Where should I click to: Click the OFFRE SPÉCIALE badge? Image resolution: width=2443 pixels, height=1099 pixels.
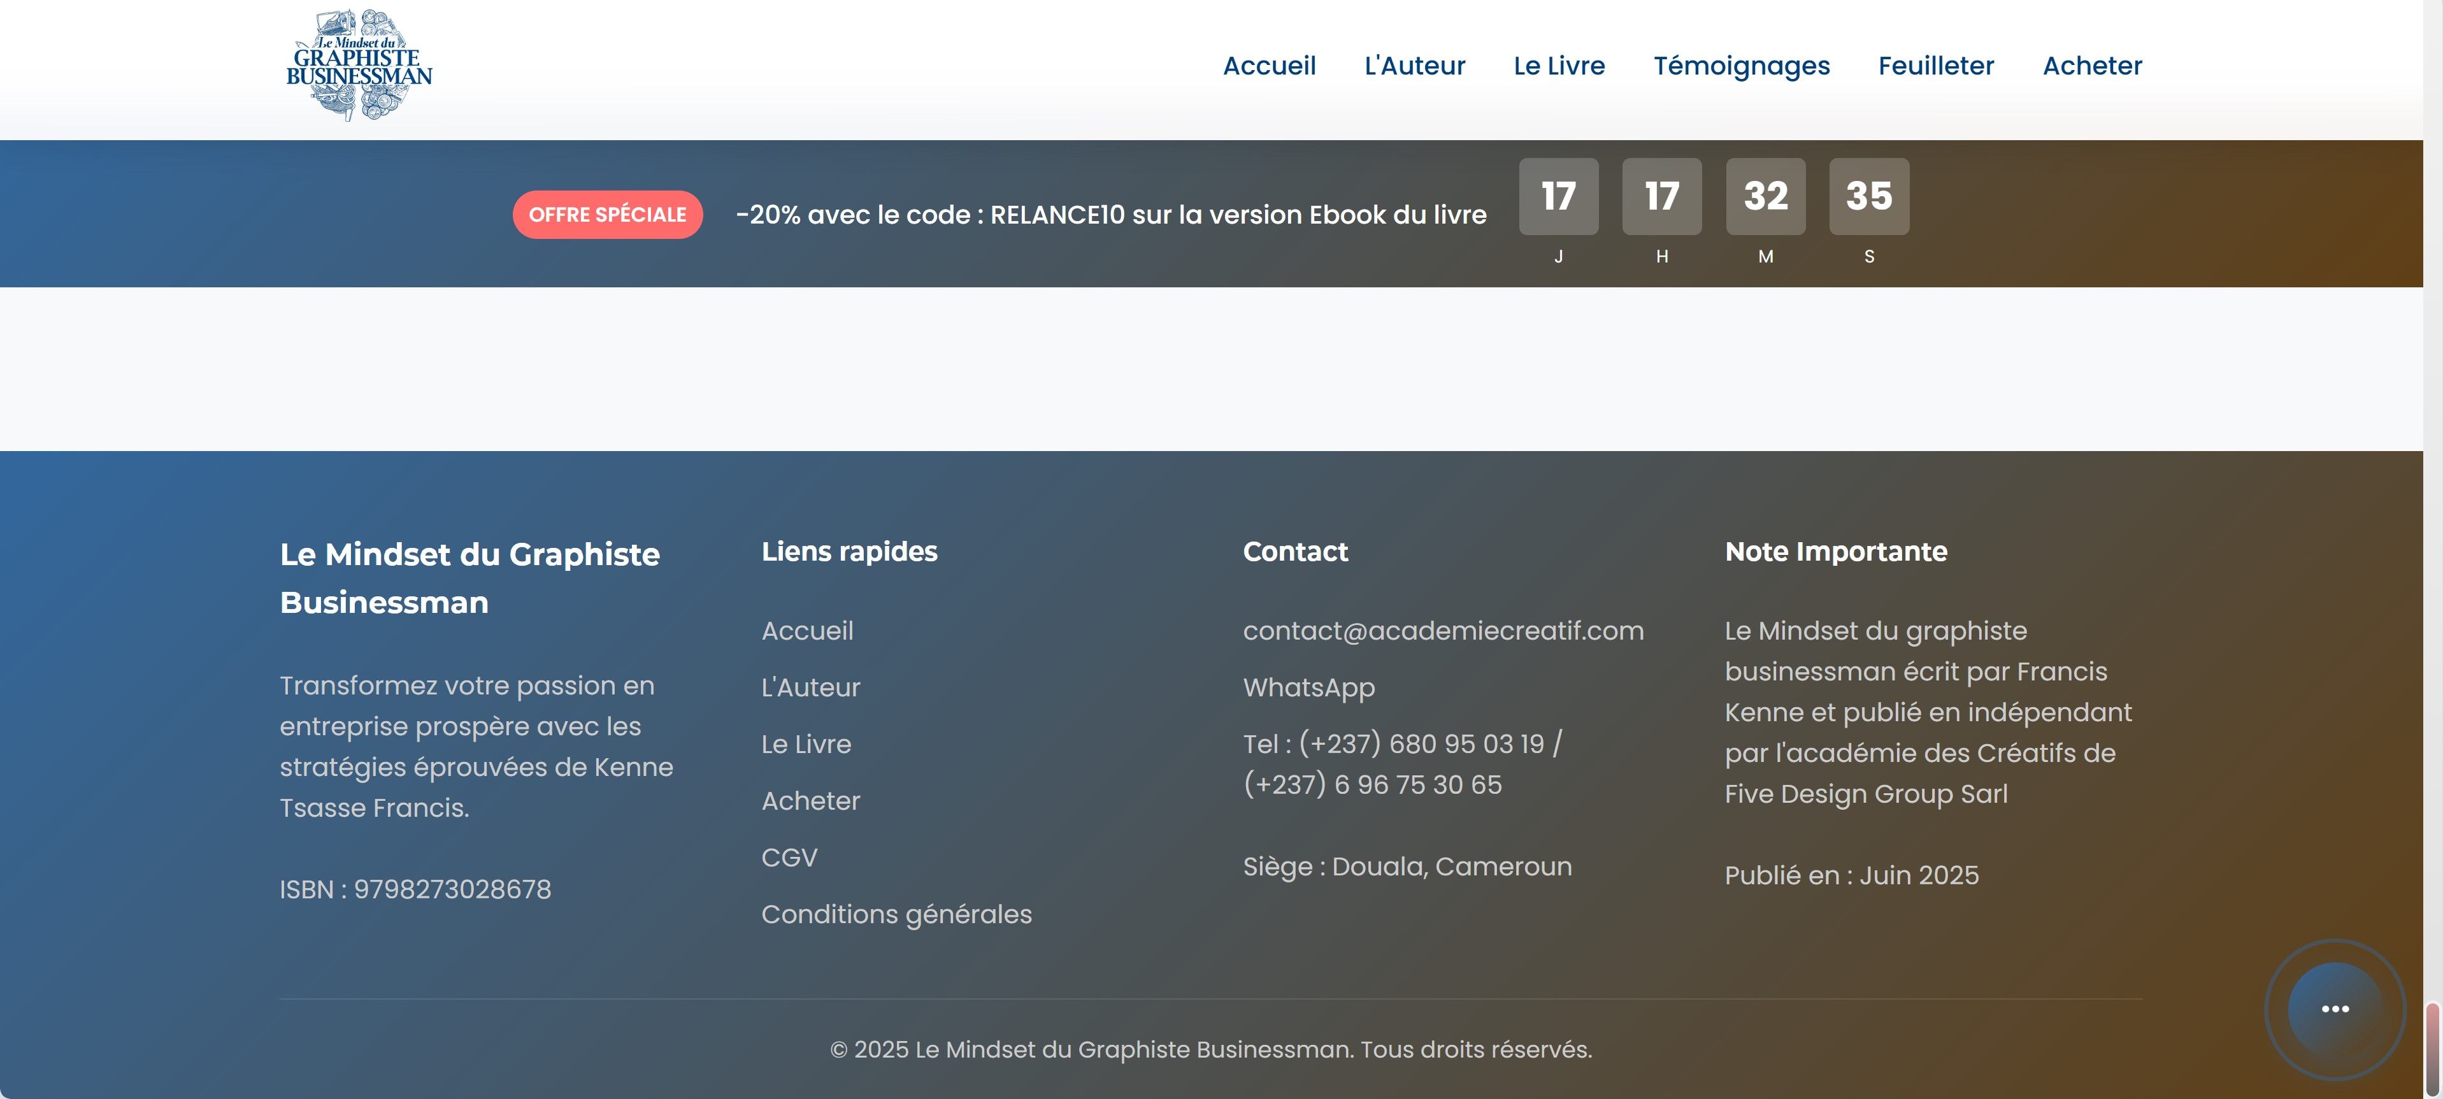[x=607, y=214]
